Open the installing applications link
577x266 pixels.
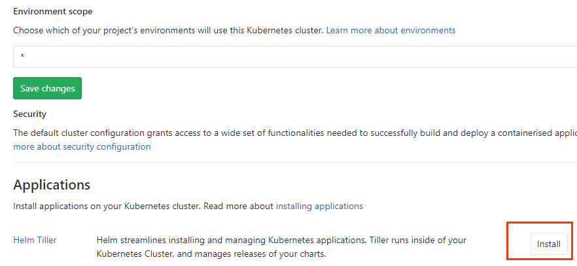pyautogui.click(x=319, y=206)
